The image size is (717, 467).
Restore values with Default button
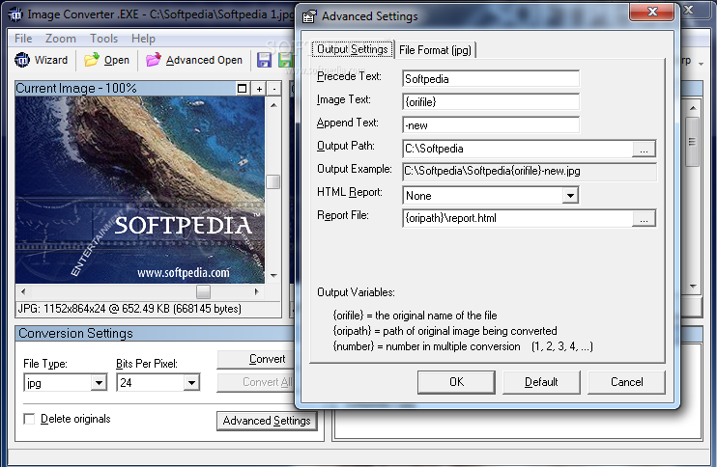[x=541, y=382]
